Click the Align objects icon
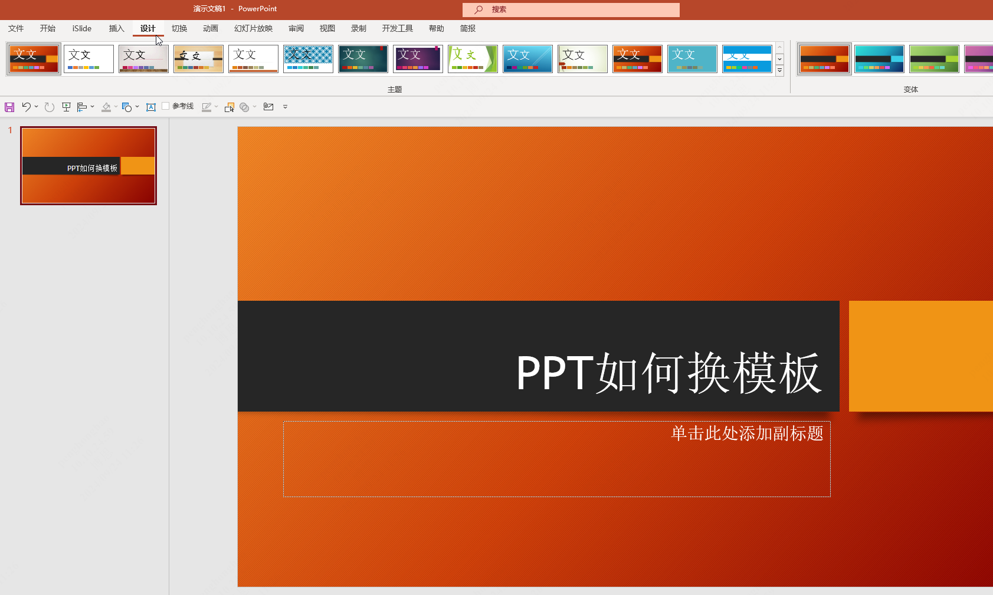 tap(82, 107)
